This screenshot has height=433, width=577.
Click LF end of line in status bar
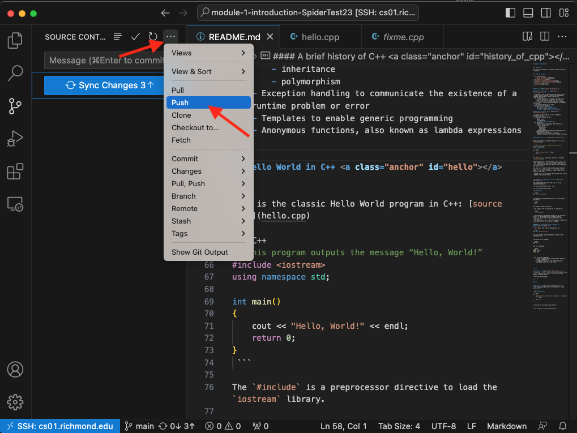[471, 426]
